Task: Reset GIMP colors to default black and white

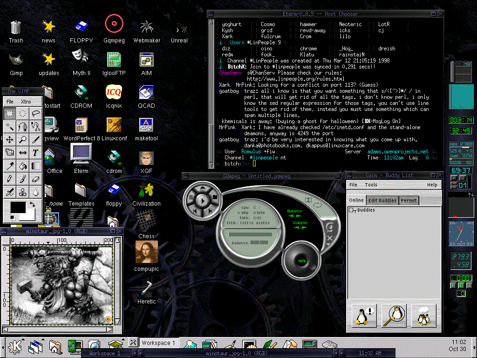Action: coord(13,217)
